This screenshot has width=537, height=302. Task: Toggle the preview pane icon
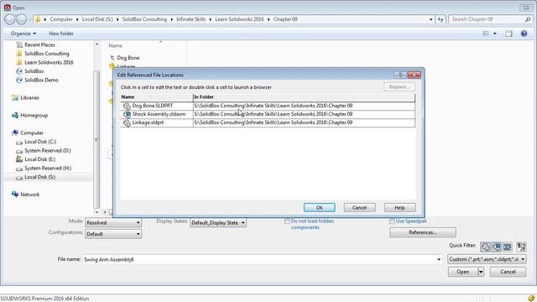(508, 34)
